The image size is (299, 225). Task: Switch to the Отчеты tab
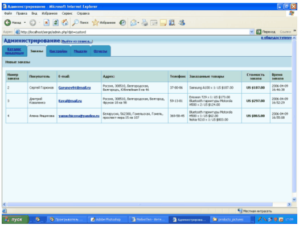[100, 51]
